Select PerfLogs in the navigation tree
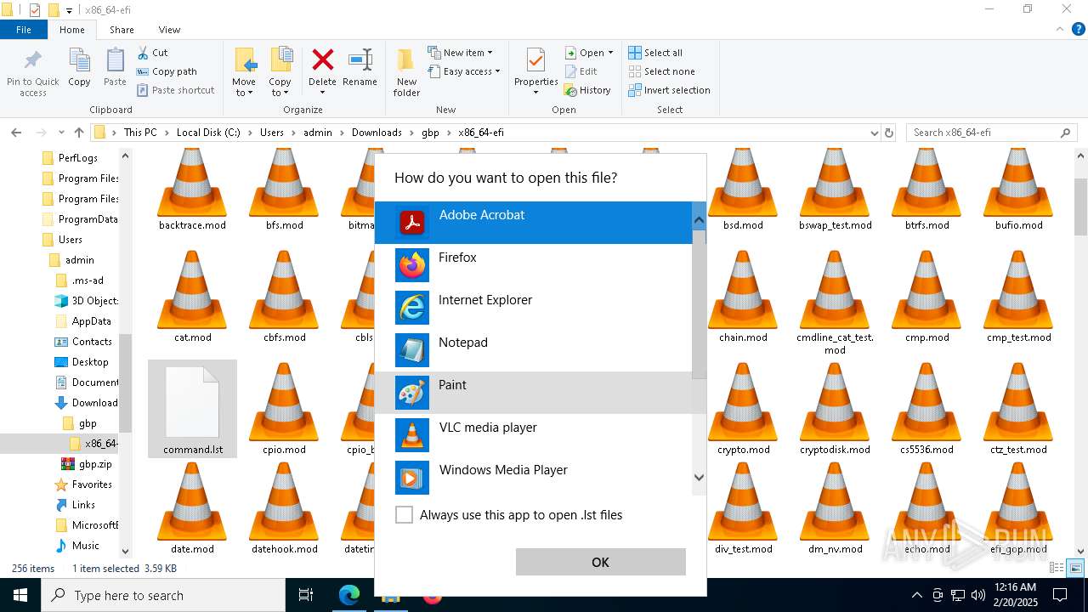This screenshot has width=1088, height=612. pos(77,158)
